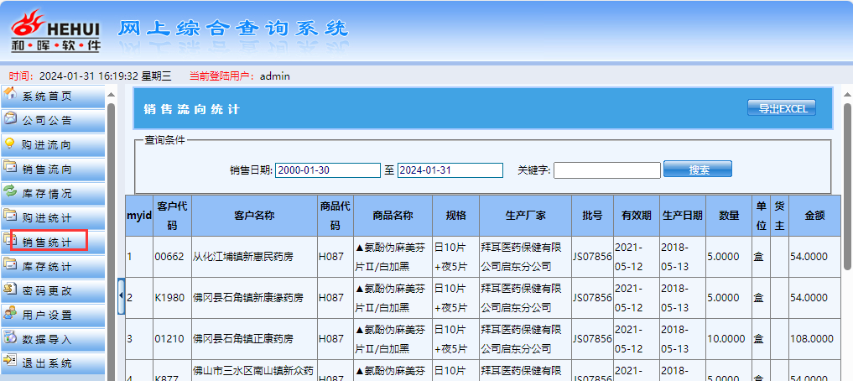The width and height of the screenshot is (853, 381).
Task: Click the light bulb icon beside 购进流向
Action: pyautogui.click(x=11, y=144)
